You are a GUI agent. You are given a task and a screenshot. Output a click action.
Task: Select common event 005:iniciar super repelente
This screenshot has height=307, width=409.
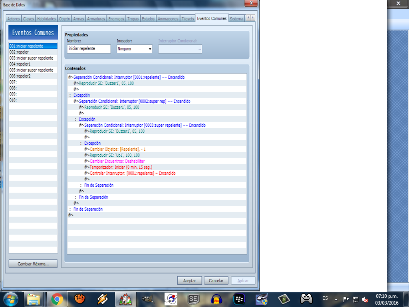pos(33,70)
